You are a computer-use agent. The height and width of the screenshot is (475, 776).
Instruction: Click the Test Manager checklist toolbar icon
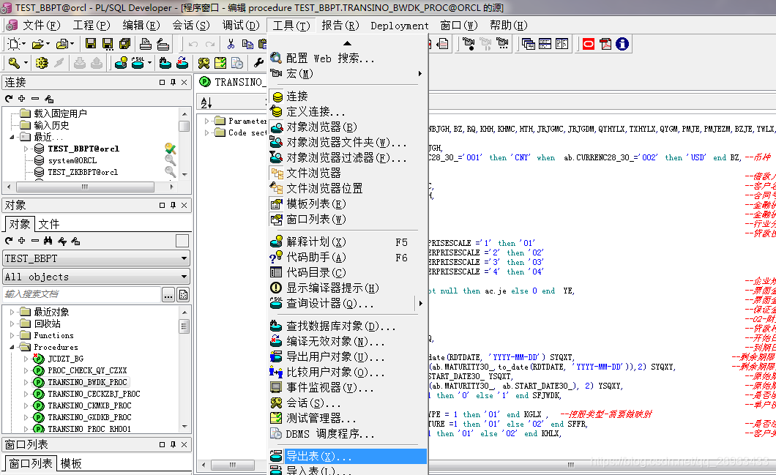pyautogui.click(x=220, y=63)
